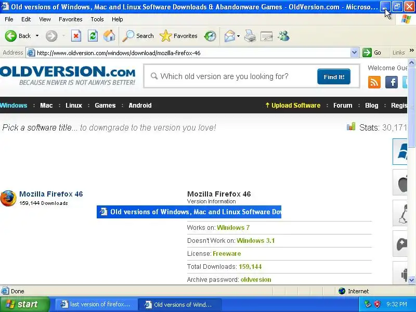The image size is (416, 312).
Task: Open the History clock icon
Action: (x=210, y=36)
